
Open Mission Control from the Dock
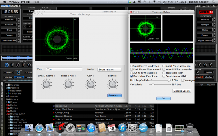pos(81,128)
